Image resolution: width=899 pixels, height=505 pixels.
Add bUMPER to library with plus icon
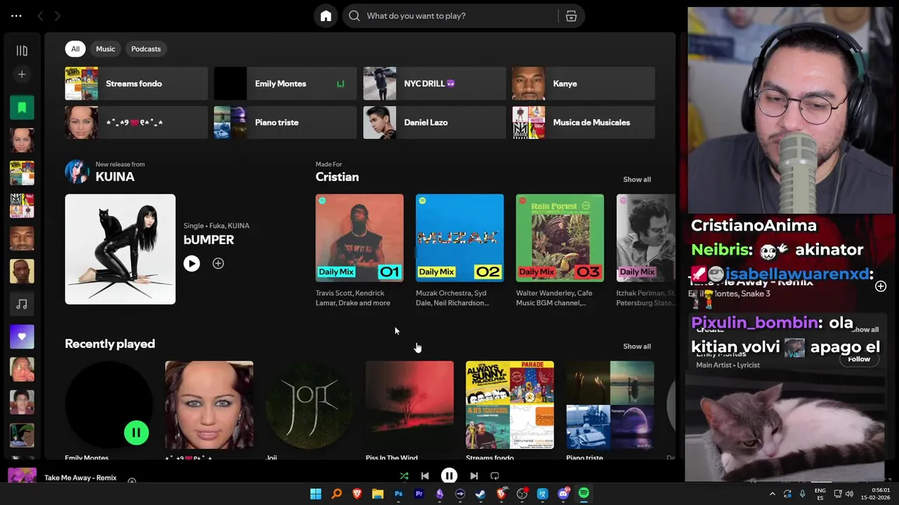(218, 263)
